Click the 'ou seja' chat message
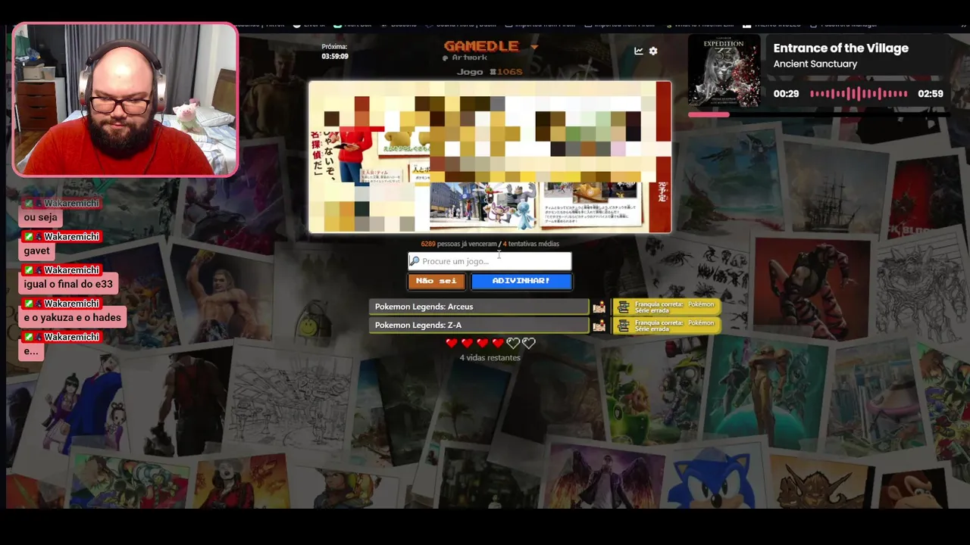The height and width of the screenshot is (545, 970). click(x=41, y=217)
